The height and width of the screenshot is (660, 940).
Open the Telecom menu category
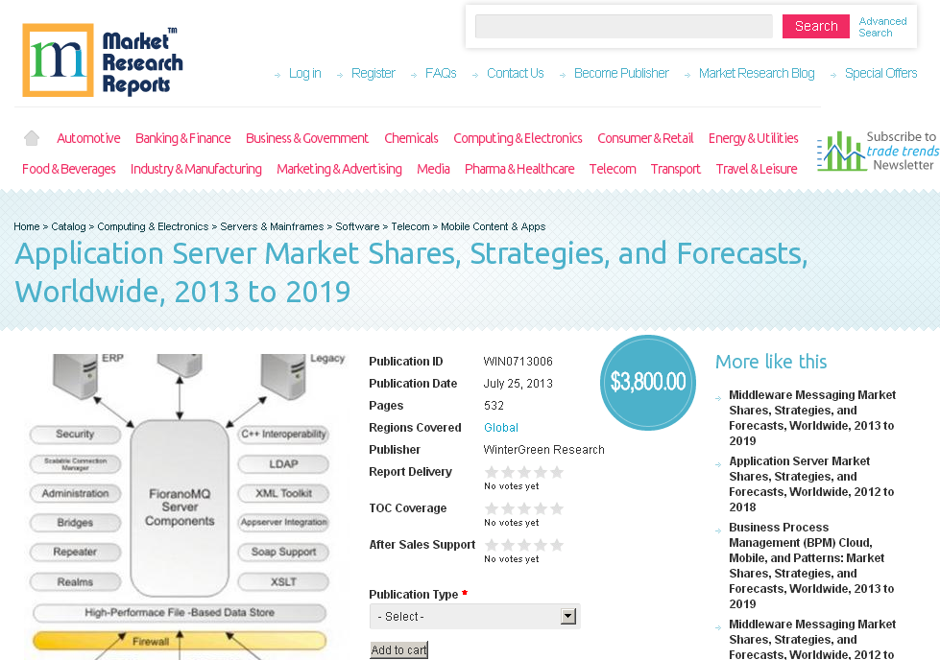click(613, 169)
